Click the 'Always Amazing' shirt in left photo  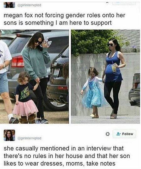(x=24, y=93)
